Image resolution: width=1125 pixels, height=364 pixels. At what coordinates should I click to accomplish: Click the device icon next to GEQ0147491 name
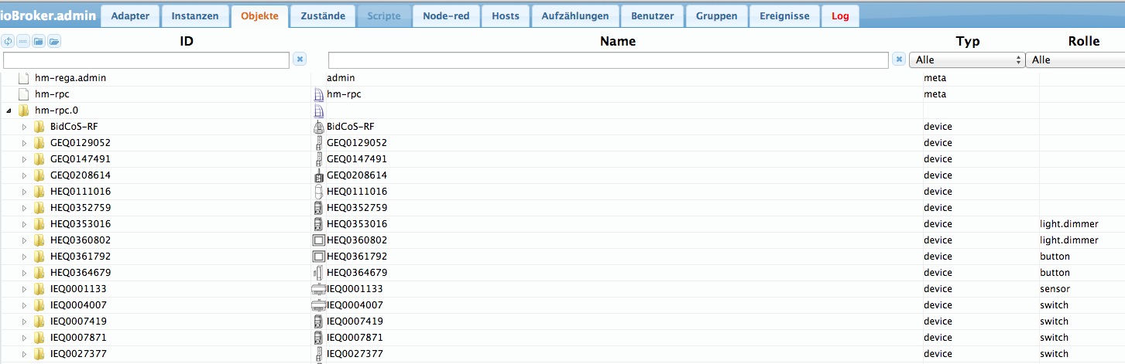tap(318, 159)
